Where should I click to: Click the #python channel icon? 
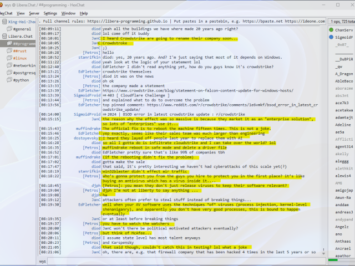tap(9, 79)
